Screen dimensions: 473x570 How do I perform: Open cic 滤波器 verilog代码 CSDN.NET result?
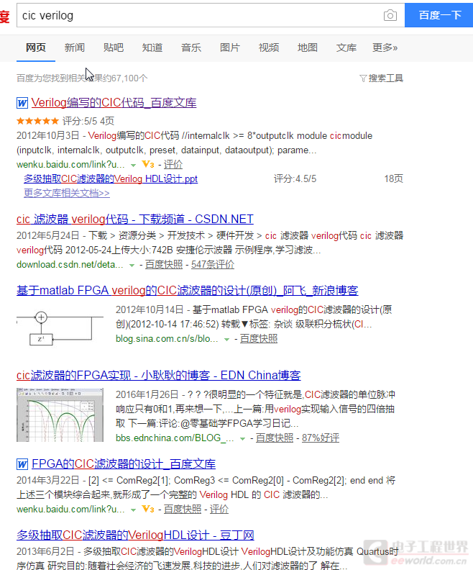tap(134, 220)
